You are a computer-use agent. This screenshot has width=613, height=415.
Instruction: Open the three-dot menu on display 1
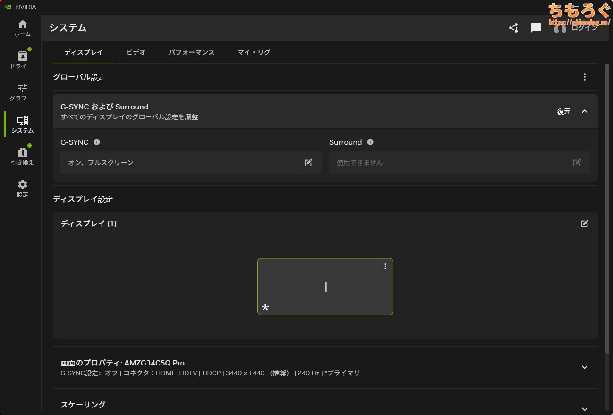point(385,266)
